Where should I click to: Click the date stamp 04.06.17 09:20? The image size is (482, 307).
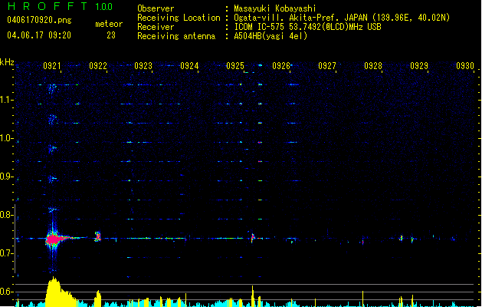(x=39, y=35)
